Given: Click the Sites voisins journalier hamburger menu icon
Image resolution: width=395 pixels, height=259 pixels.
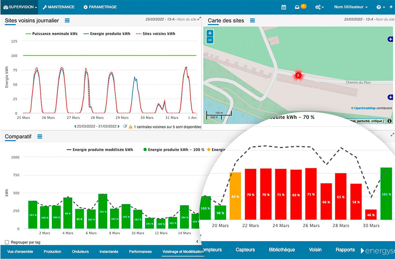Looking at the screenshot, I should coord(67,21).
